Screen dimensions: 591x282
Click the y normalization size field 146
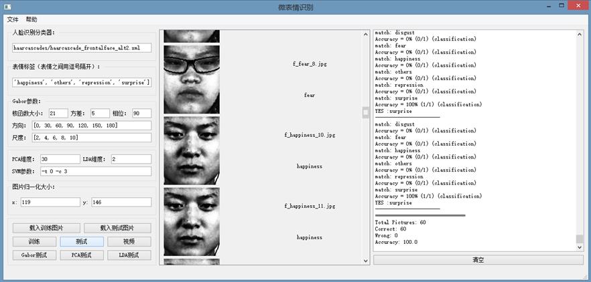click(121, 202)
